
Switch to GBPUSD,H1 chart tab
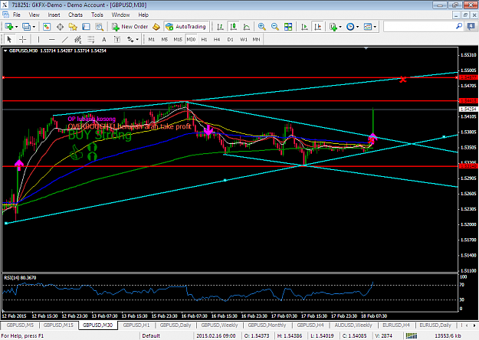[x=136, y=325]
